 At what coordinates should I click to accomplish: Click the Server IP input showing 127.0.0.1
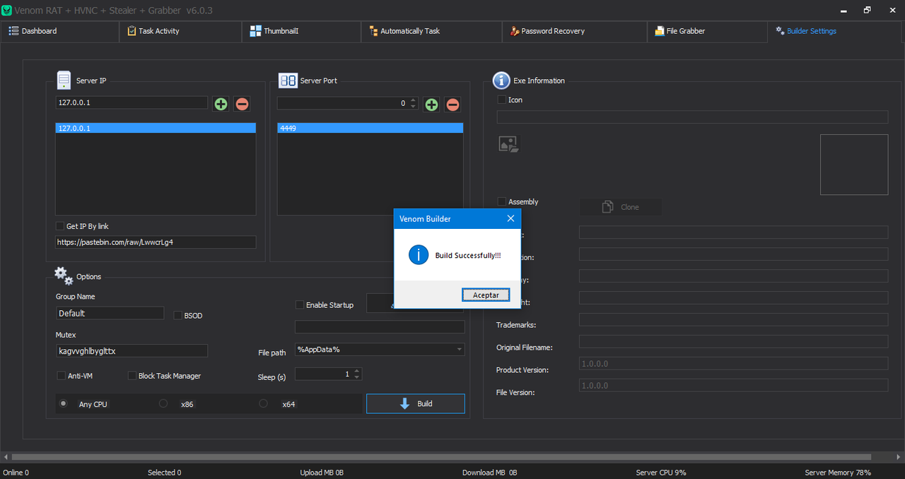(132, 102)
